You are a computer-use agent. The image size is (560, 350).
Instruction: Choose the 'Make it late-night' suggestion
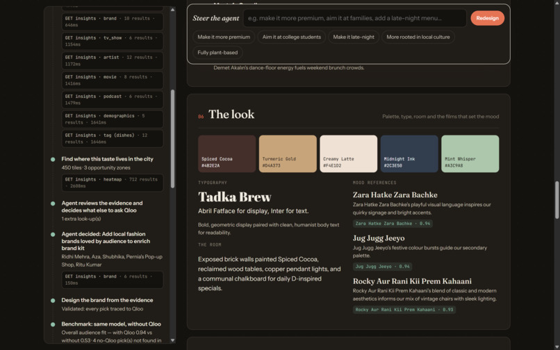354,37
